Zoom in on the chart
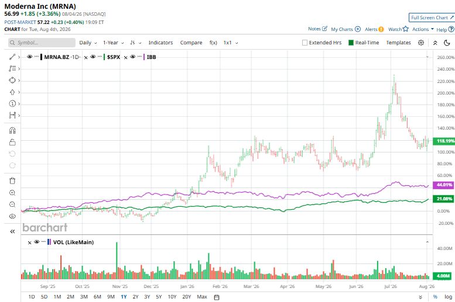This screenshot has width=455, height=302. (12, 193)
